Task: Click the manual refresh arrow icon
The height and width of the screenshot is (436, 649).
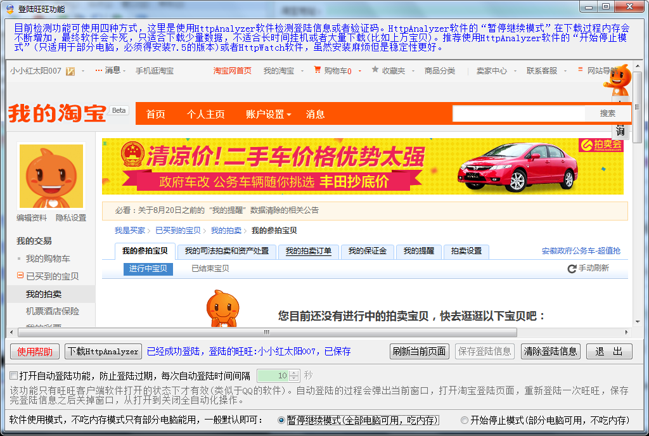Action: (572, 269)
